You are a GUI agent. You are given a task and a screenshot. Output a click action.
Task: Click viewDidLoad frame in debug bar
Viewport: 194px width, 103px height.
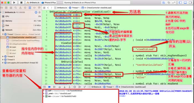pyautogui.click(x=131, y=87)
